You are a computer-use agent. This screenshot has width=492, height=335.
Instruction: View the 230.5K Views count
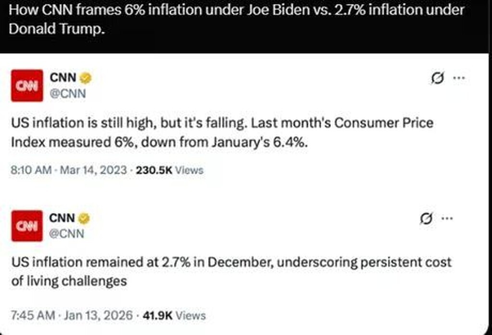[x=170, y=170]
